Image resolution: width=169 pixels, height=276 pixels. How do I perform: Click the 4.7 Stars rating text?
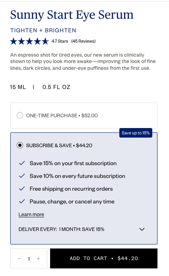click(x=60, y=41)
